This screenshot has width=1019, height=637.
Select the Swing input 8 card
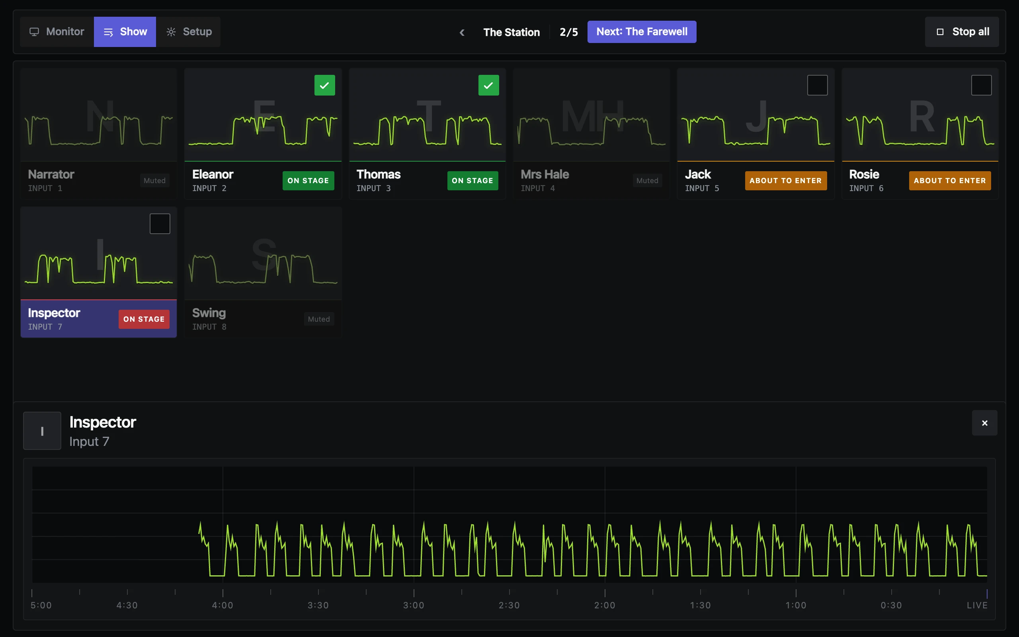click(263, 272)
